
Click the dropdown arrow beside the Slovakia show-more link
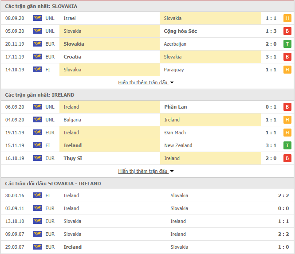tap(172, 82)
